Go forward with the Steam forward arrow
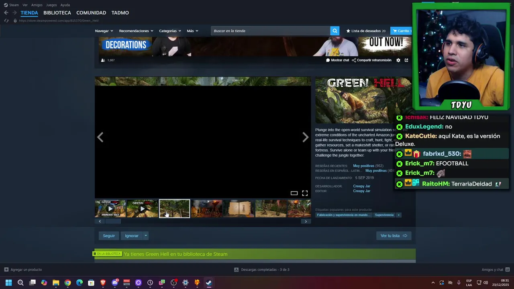The height and width of the screenshot is (289, 514). pos(15,13)
